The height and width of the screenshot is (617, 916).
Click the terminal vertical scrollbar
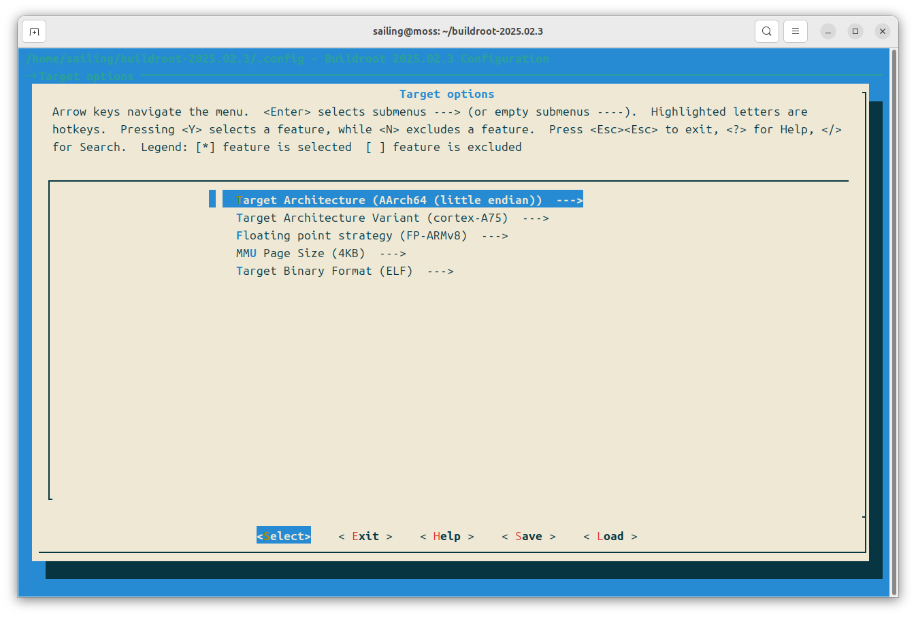point(894,321)
